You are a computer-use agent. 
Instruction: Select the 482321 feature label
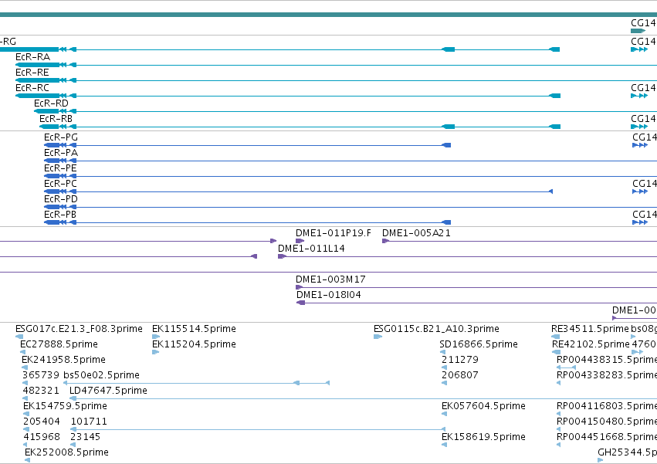pos(41,391)
